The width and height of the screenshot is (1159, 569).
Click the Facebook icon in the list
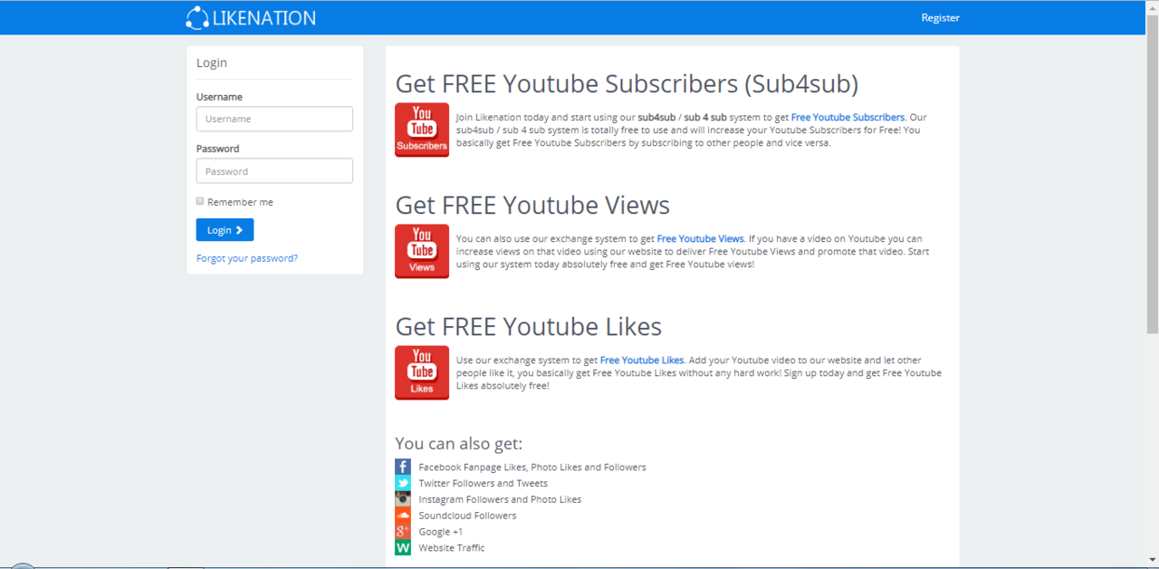(403, 467)
